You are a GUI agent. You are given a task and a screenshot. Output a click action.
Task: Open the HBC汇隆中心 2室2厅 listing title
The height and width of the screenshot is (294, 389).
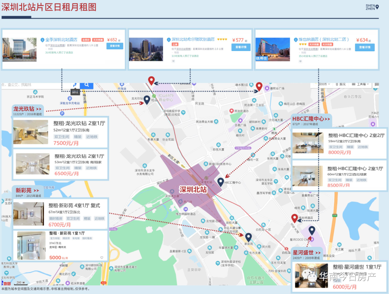pyautogui.click(x=356, y=135)
